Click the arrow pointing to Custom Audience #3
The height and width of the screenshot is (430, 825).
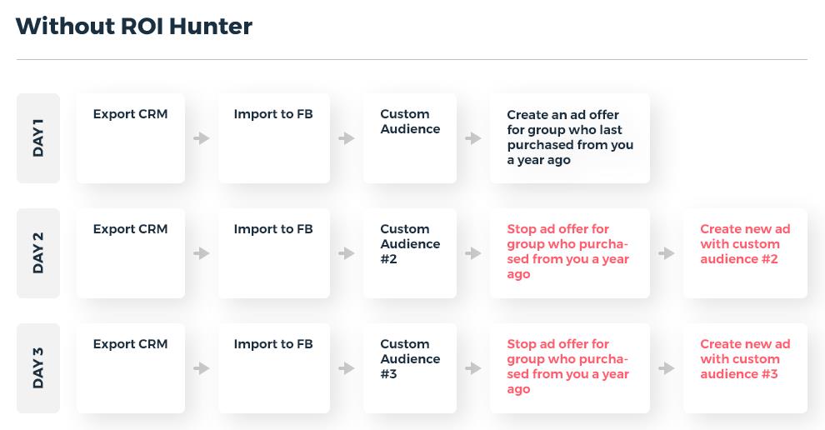point(347,368)
